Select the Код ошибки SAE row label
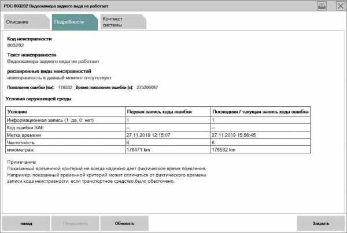This screenshot has height=233, width=347. point(23,127)
